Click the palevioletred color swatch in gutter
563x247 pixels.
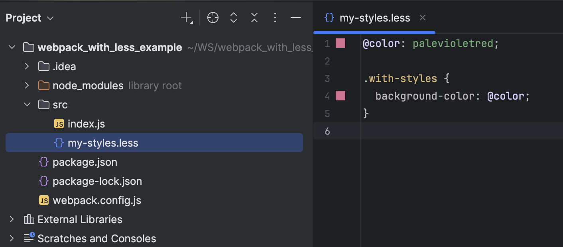pyautogui.click(x=341, y=43)
